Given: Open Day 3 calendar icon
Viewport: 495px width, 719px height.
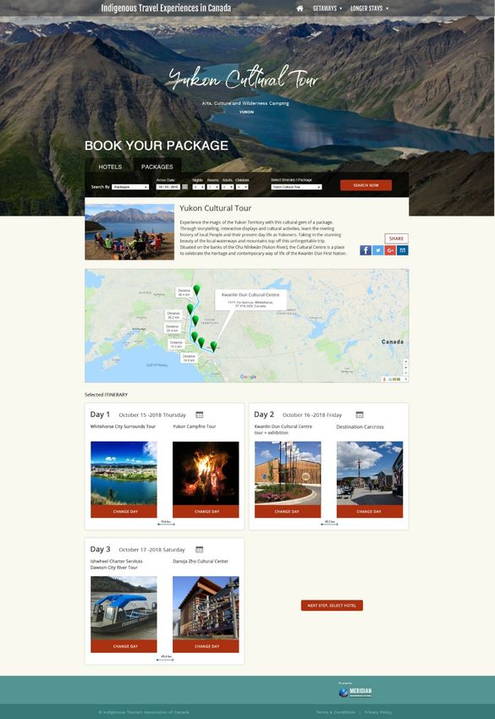Looking at the screenshot, I should 199,549.
